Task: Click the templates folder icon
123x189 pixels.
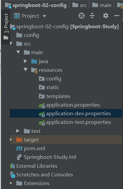Action: click(42, 96)
